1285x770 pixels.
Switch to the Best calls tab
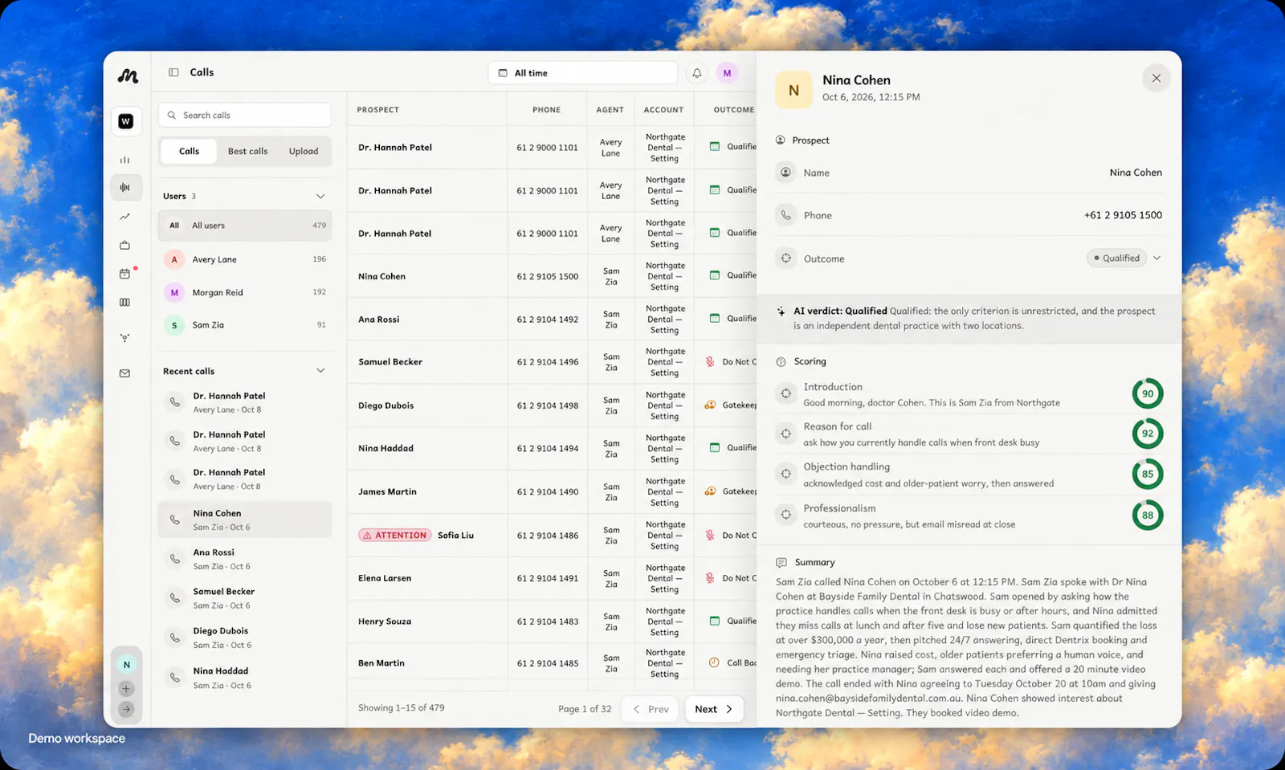click(x=248, y=151)
